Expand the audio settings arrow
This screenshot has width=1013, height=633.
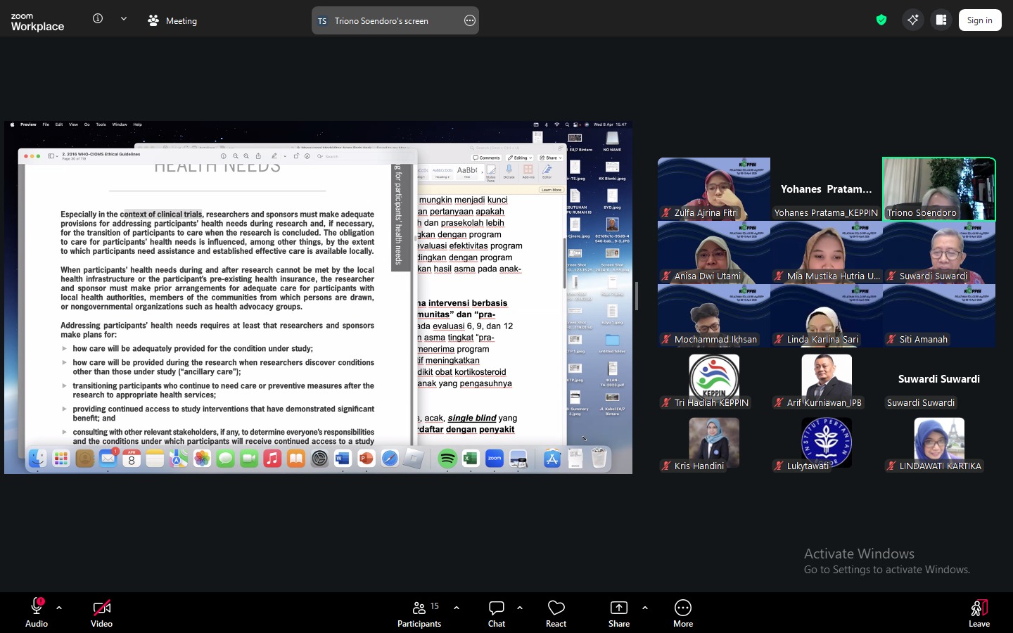click(x=59, y=608)
